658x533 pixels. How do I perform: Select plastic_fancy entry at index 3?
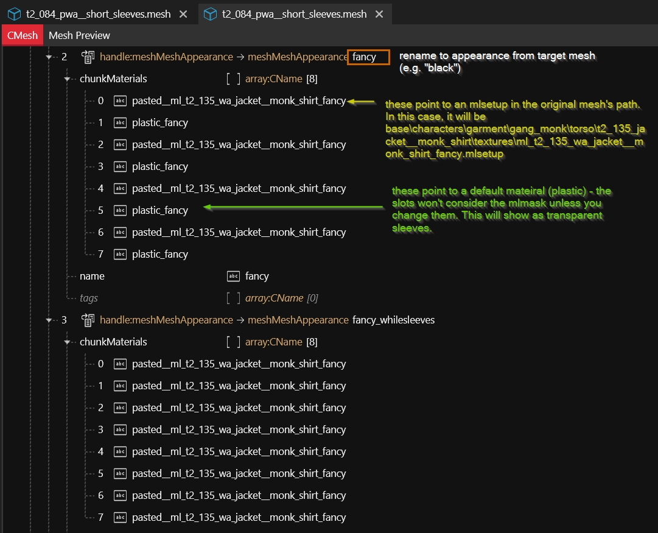[x=159, y=166]
